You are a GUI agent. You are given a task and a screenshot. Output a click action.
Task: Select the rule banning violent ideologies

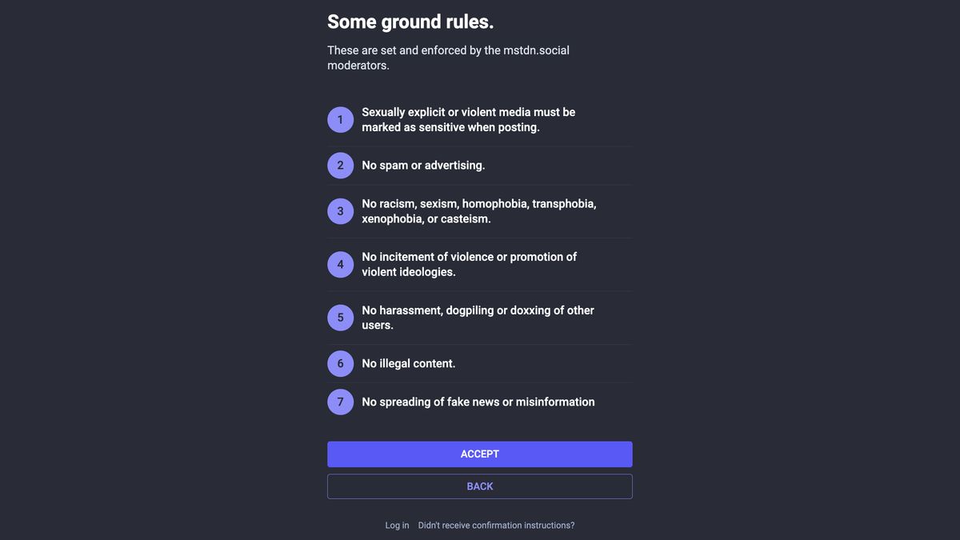pyautogui.click(x=468, y=264)
